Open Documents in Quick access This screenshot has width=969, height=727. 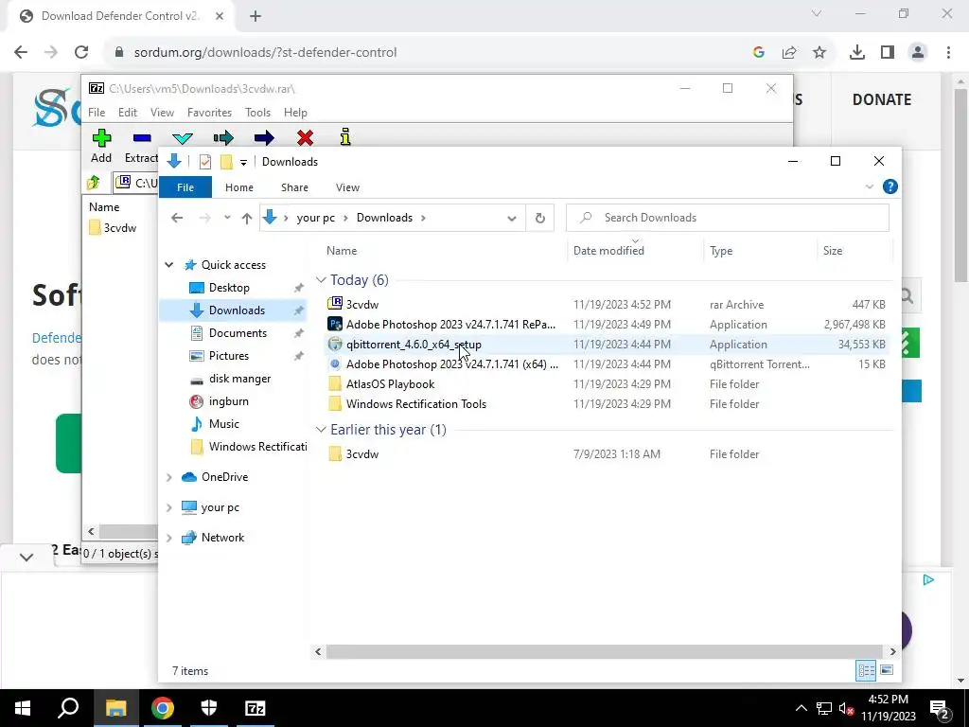[x=238, y=332]
